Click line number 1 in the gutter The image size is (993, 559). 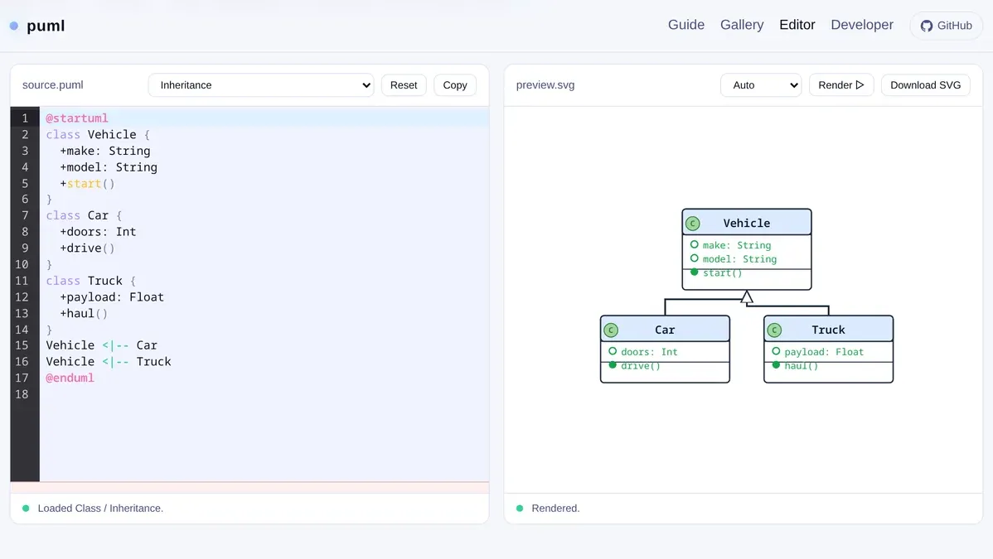coord(25,118)
